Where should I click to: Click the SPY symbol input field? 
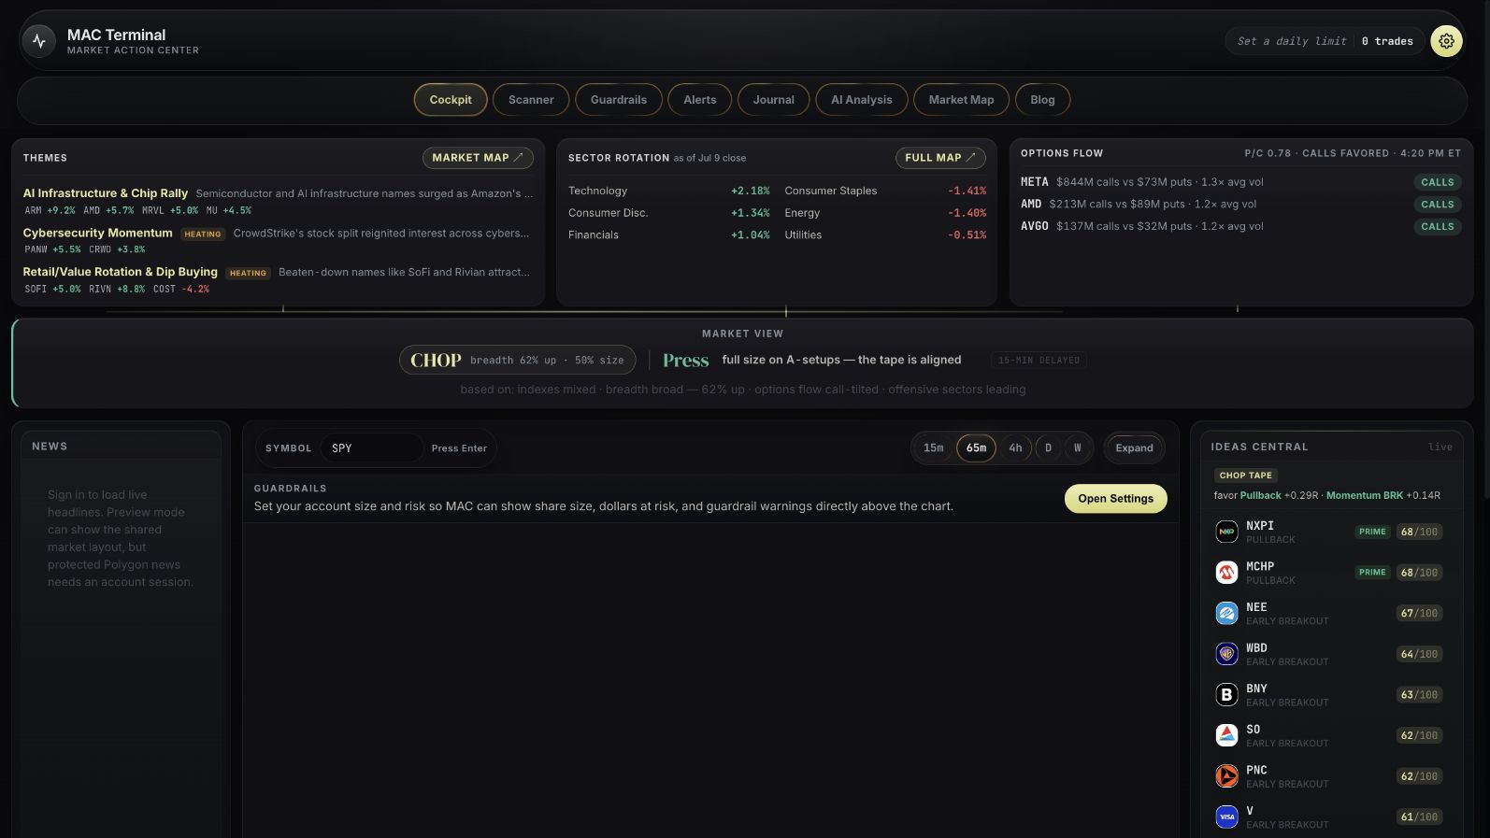(x=371, y=448)
